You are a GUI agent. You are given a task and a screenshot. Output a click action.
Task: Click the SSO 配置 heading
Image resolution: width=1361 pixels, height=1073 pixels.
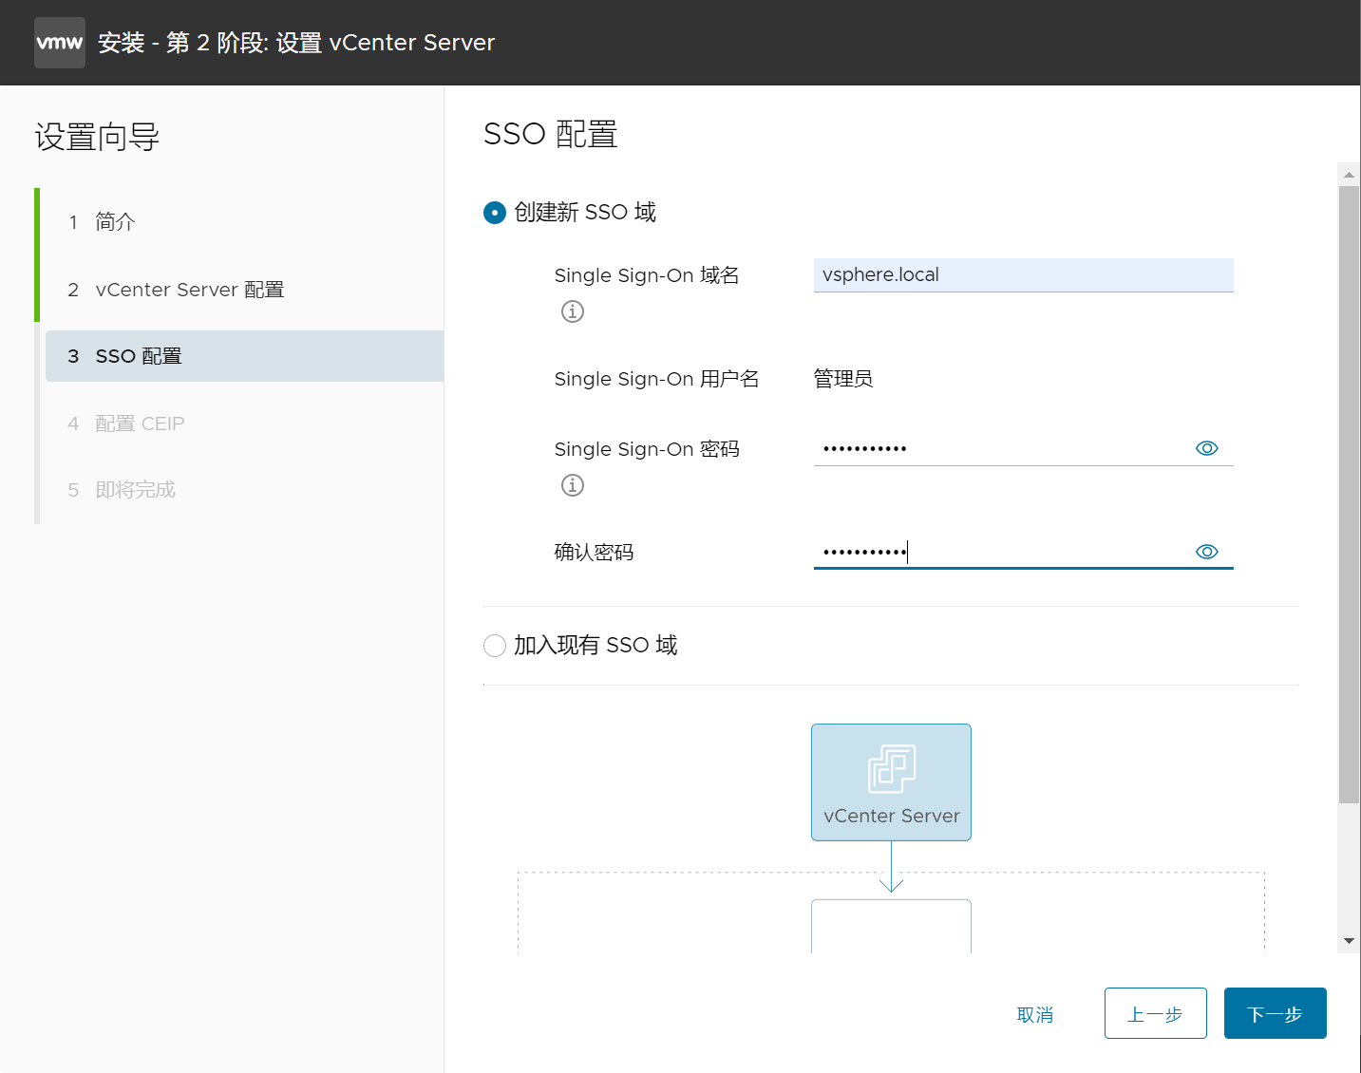click(551, 134)
